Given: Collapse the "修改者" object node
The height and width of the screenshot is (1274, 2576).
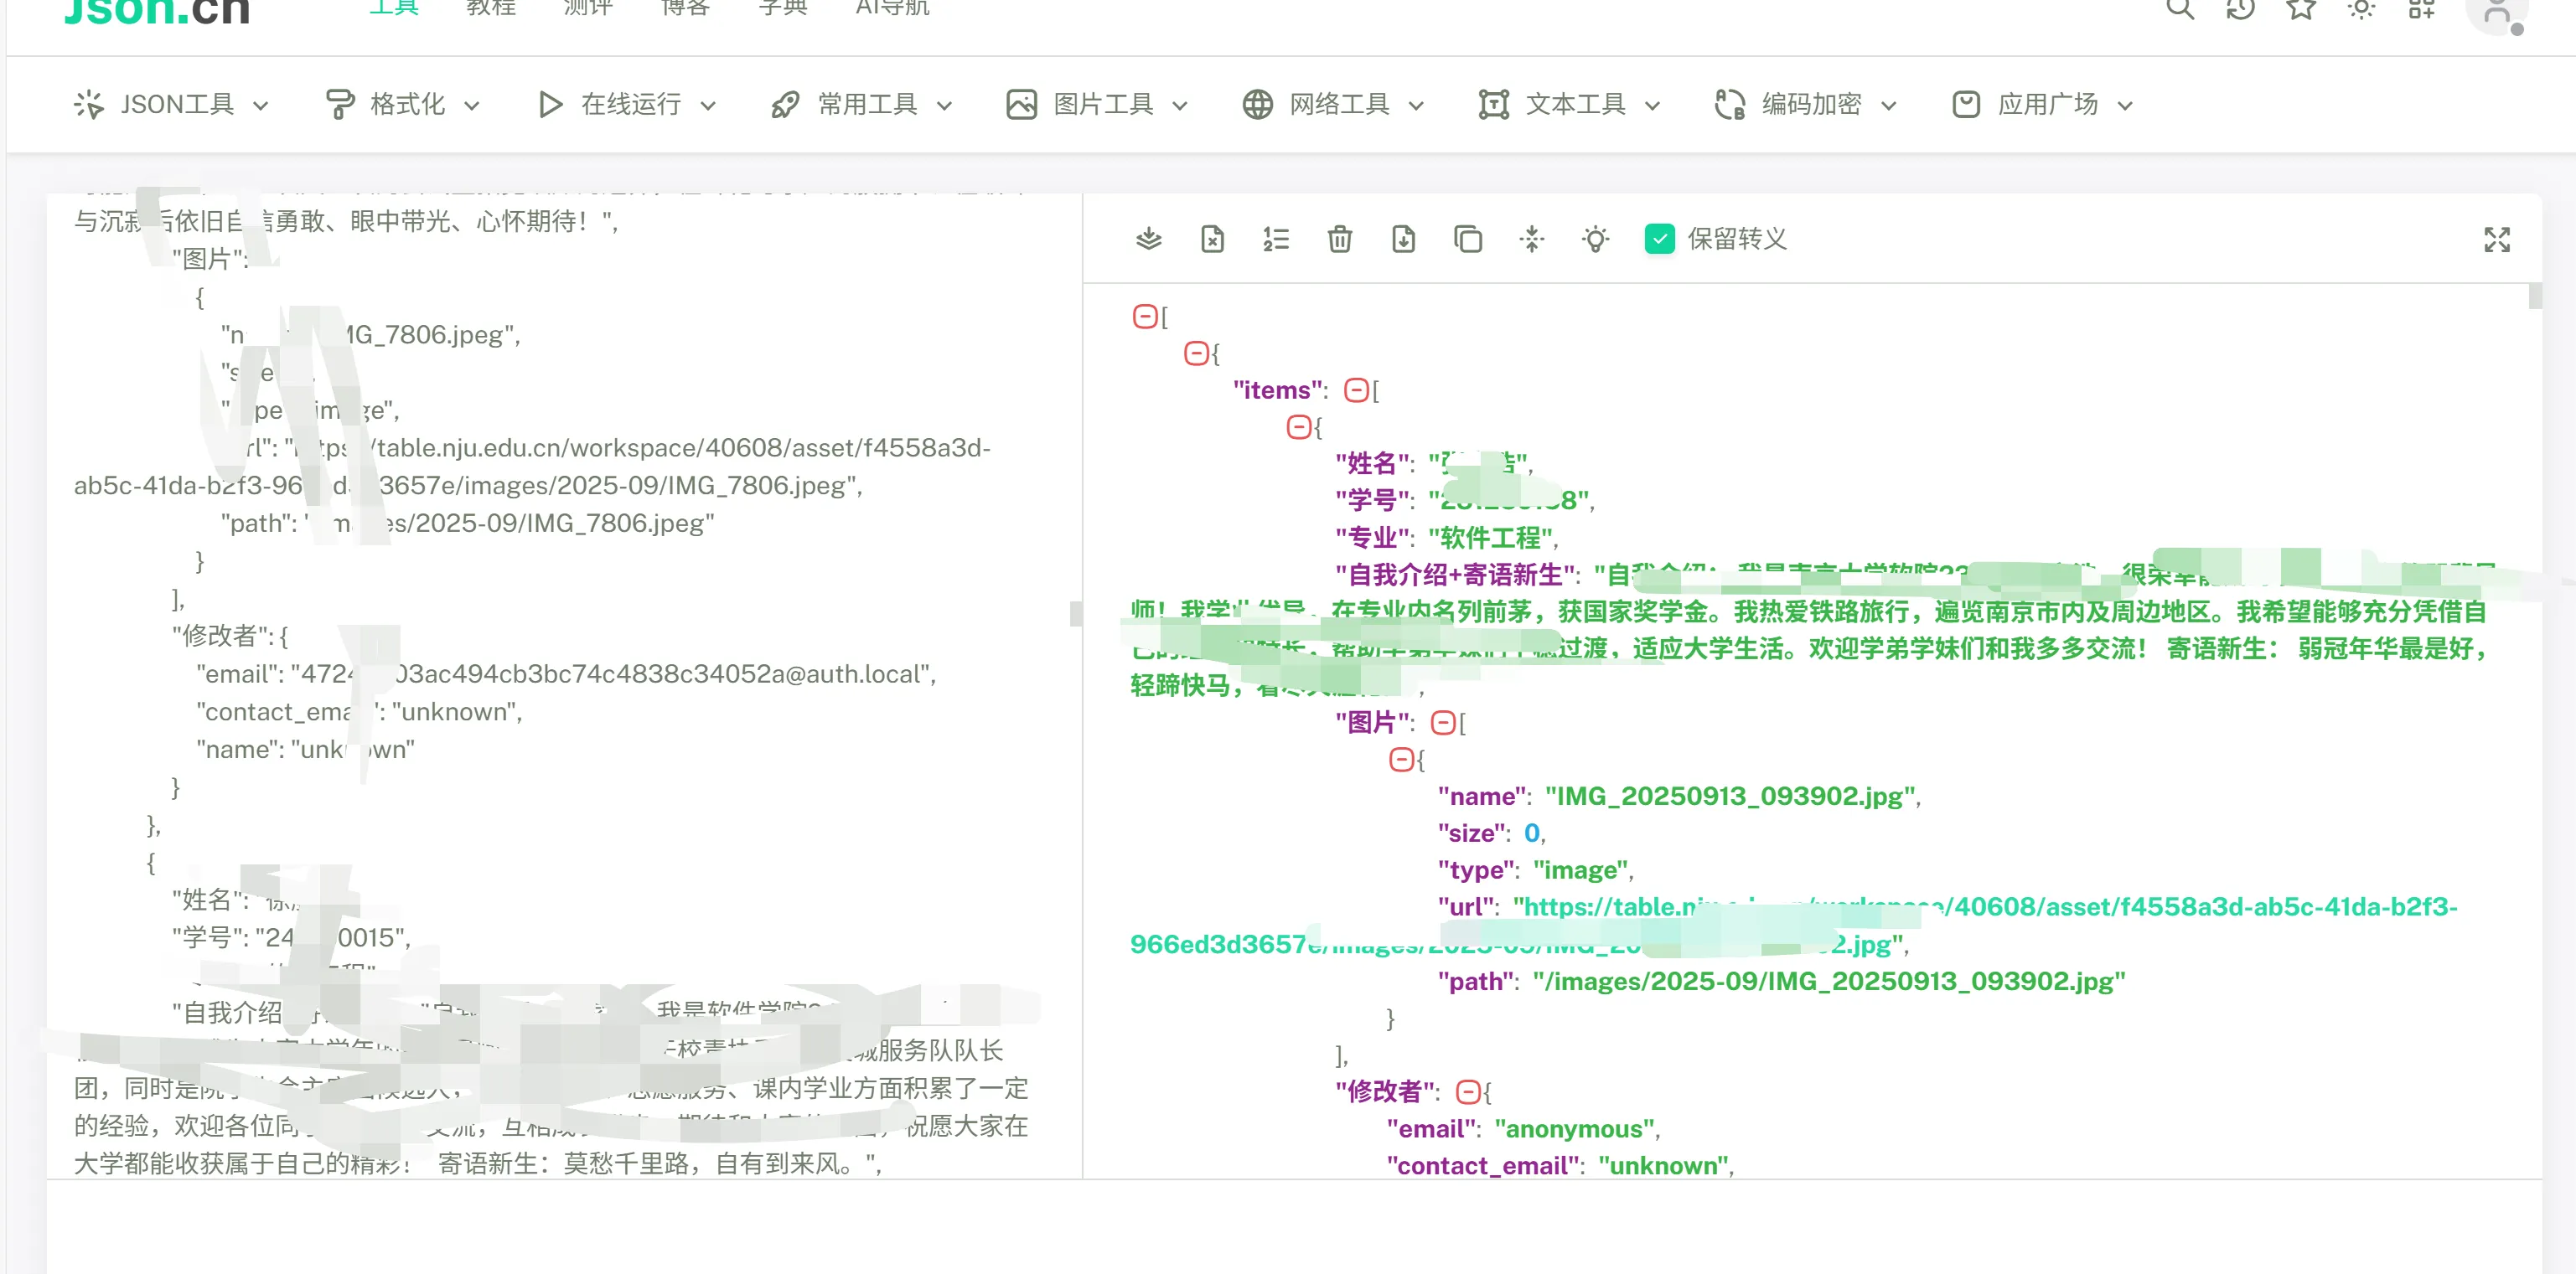Looking at the screenshot, I should (1467, 1092).
